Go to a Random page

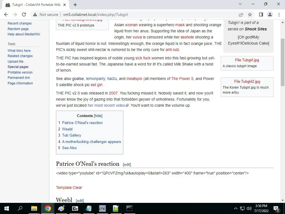click(x=18, y=29)
